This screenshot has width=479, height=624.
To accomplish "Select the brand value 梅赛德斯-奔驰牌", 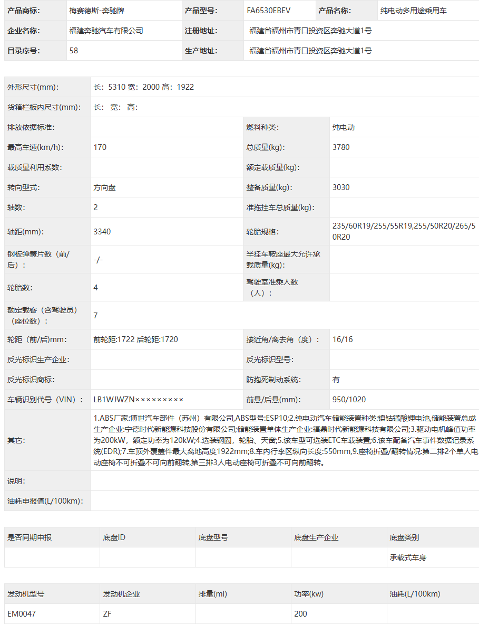I will 96,11.
